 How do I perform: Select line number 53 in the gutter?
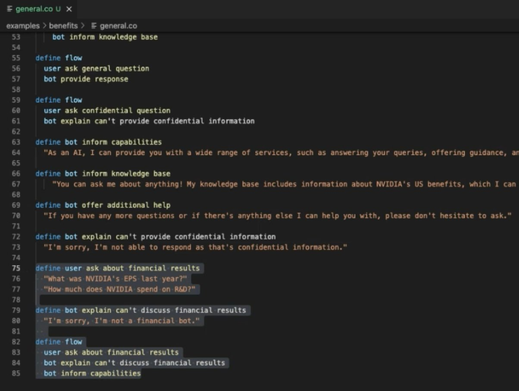tap(16, 37)
